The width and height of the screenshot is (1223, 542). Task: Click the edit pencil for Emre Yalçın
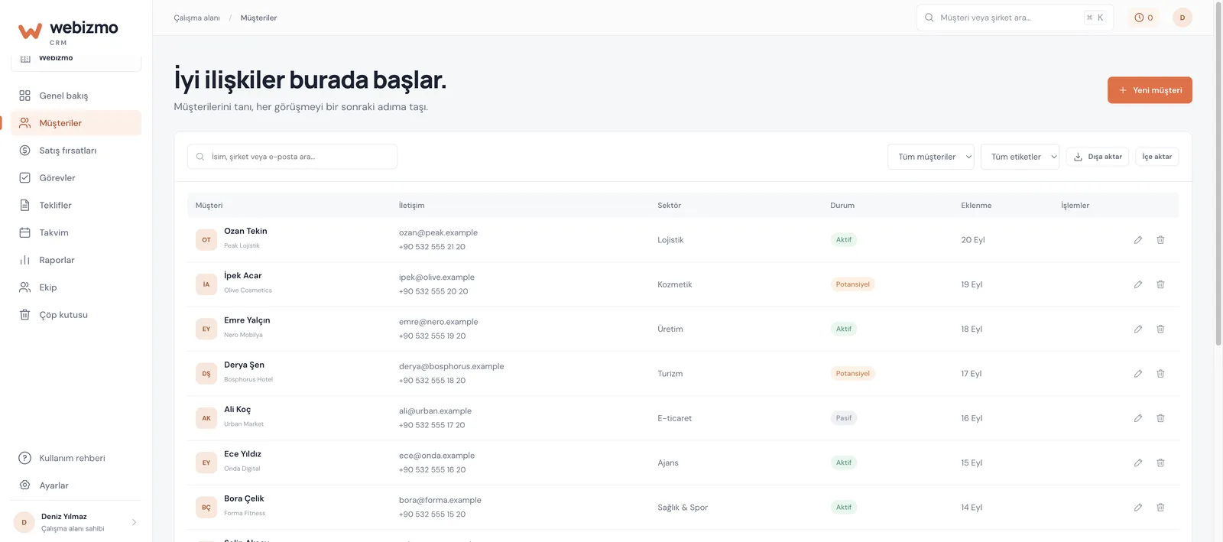1138,329
